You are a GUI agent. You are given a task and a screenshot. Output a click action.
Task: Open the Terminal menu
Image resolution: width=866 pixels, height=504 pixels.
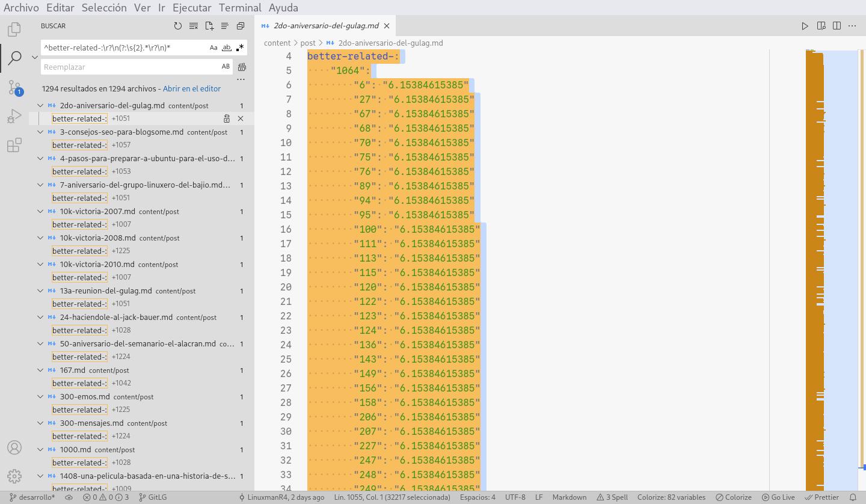239,8
